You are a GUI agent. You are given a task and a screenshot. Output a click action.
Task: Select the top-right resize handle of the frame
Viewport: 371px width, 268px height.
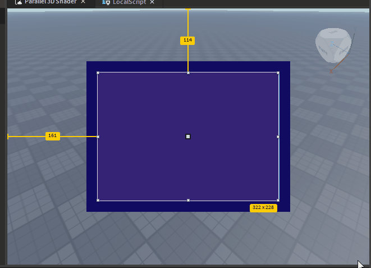pyautogui.click(x=278, y=73)
